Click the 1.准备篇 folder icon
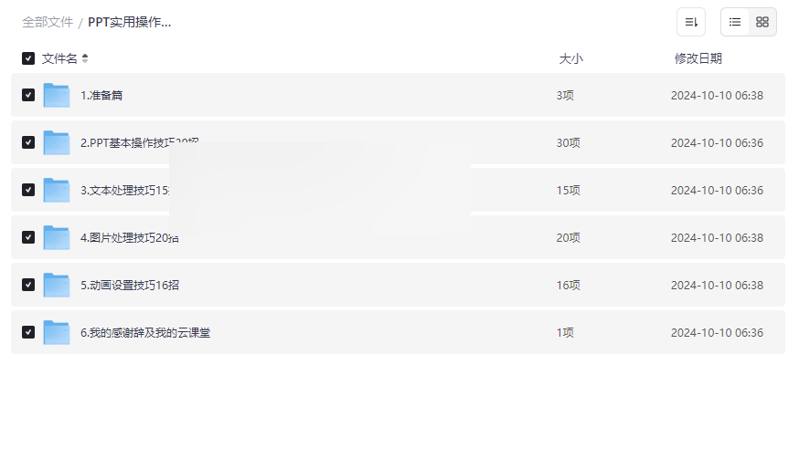Screen dimensions: 799x469 57,95
